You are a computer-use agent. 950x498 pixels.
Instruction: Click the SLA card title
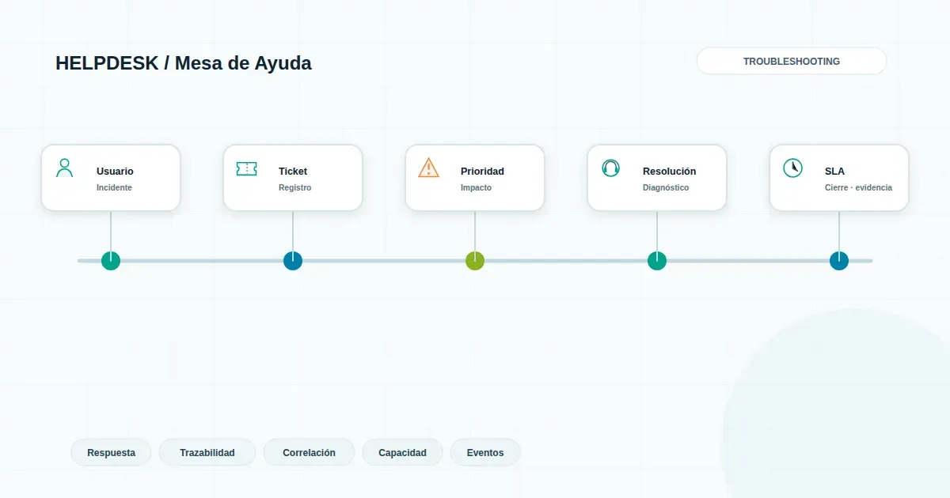pyautogui.click(x=834, y=172)
